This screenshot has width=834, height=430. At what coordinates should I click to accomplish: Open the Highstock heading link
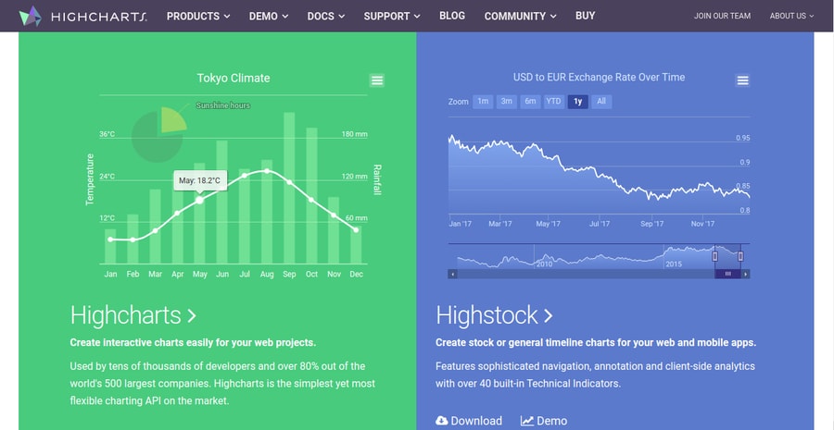point(495,315)
